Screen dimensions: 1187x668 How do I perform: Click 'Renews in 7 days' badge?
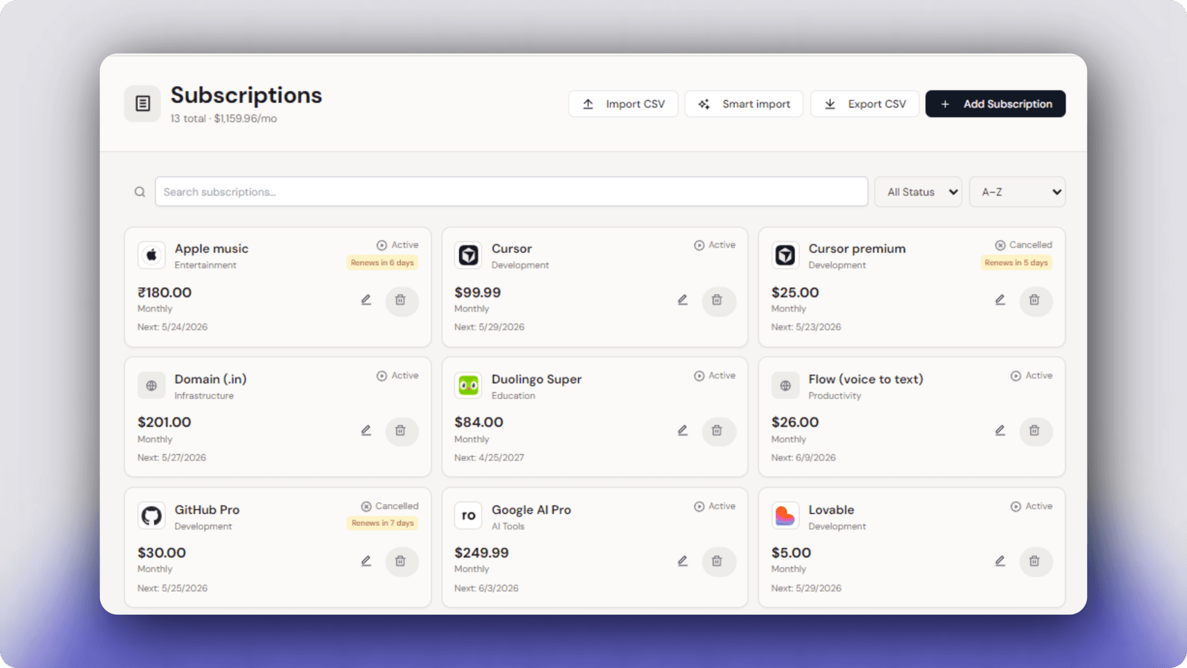pyautogui.click(x=383, y=523)
